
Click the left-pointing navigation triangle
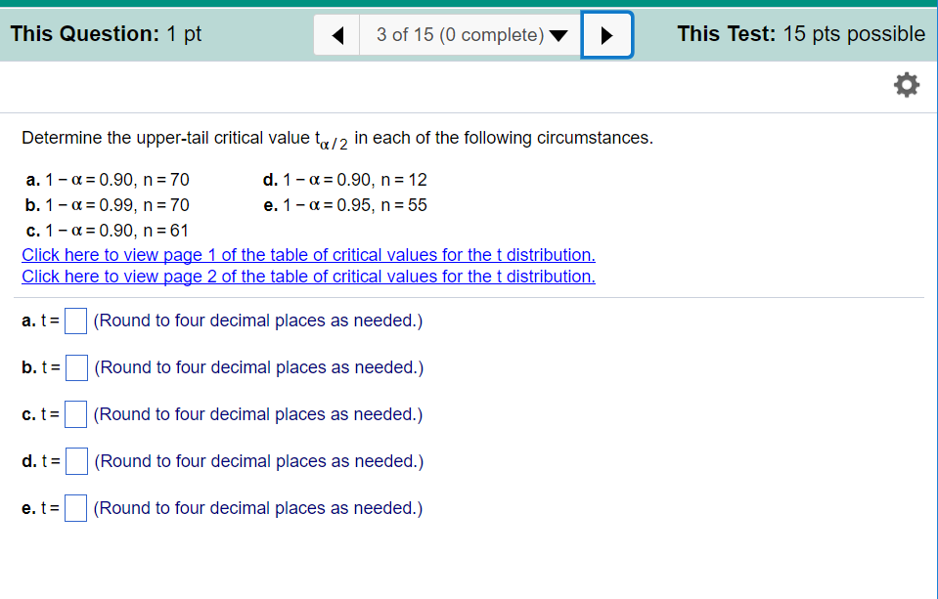coord(336,34)
